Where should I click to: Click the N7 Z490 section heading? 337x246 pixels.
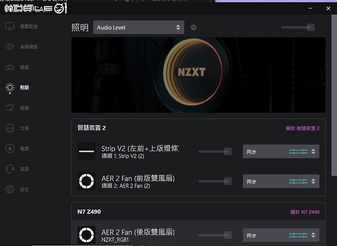tap(89, 212)
